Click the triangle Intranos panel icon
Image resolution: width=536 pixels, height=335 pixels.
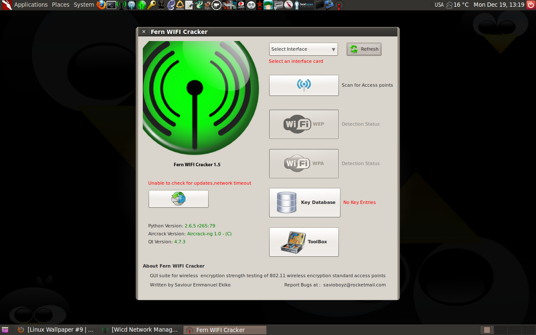(x=180, y=5)
